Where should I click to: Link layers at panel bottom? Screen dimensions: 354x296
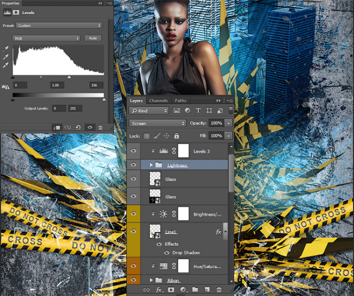pyautogui.click(x=146, y=290)
